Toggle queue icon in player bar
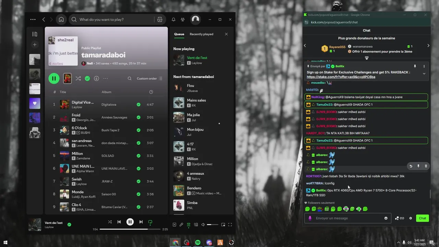This screenshot has height=247, width=439. (189, 225)
